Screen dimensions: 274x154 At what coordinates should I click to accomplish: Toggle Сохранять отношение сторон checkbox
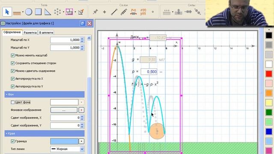tap(12, 63)
